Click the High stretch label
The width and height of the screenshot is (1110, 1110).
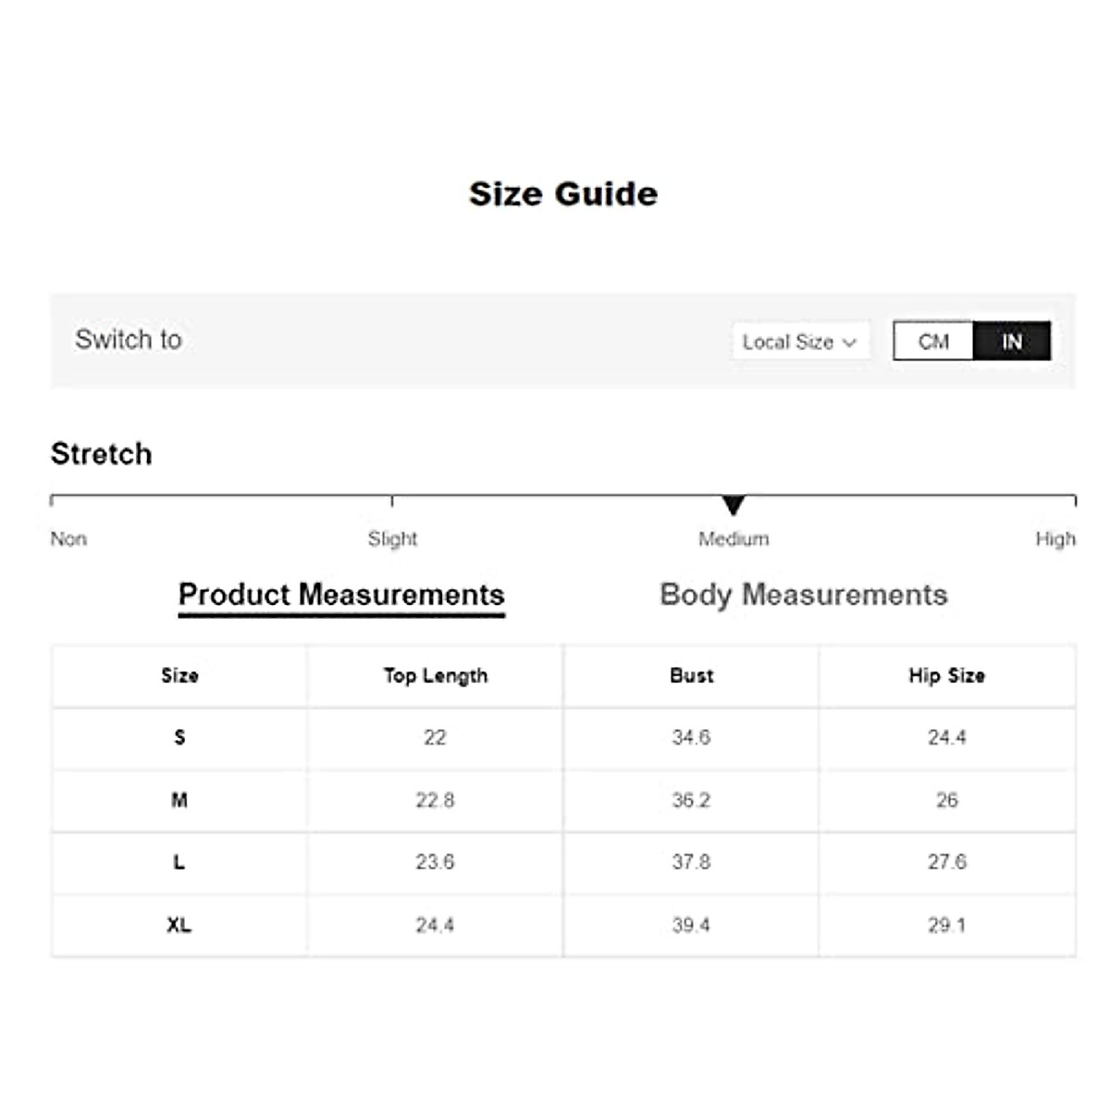1054,539
